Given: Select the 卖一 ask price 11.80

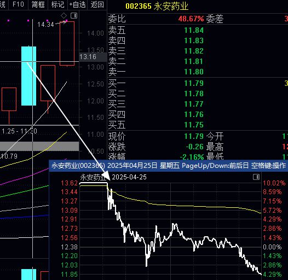Looking at the screenshot, I should pyautogui.click(x=194, y=72).
